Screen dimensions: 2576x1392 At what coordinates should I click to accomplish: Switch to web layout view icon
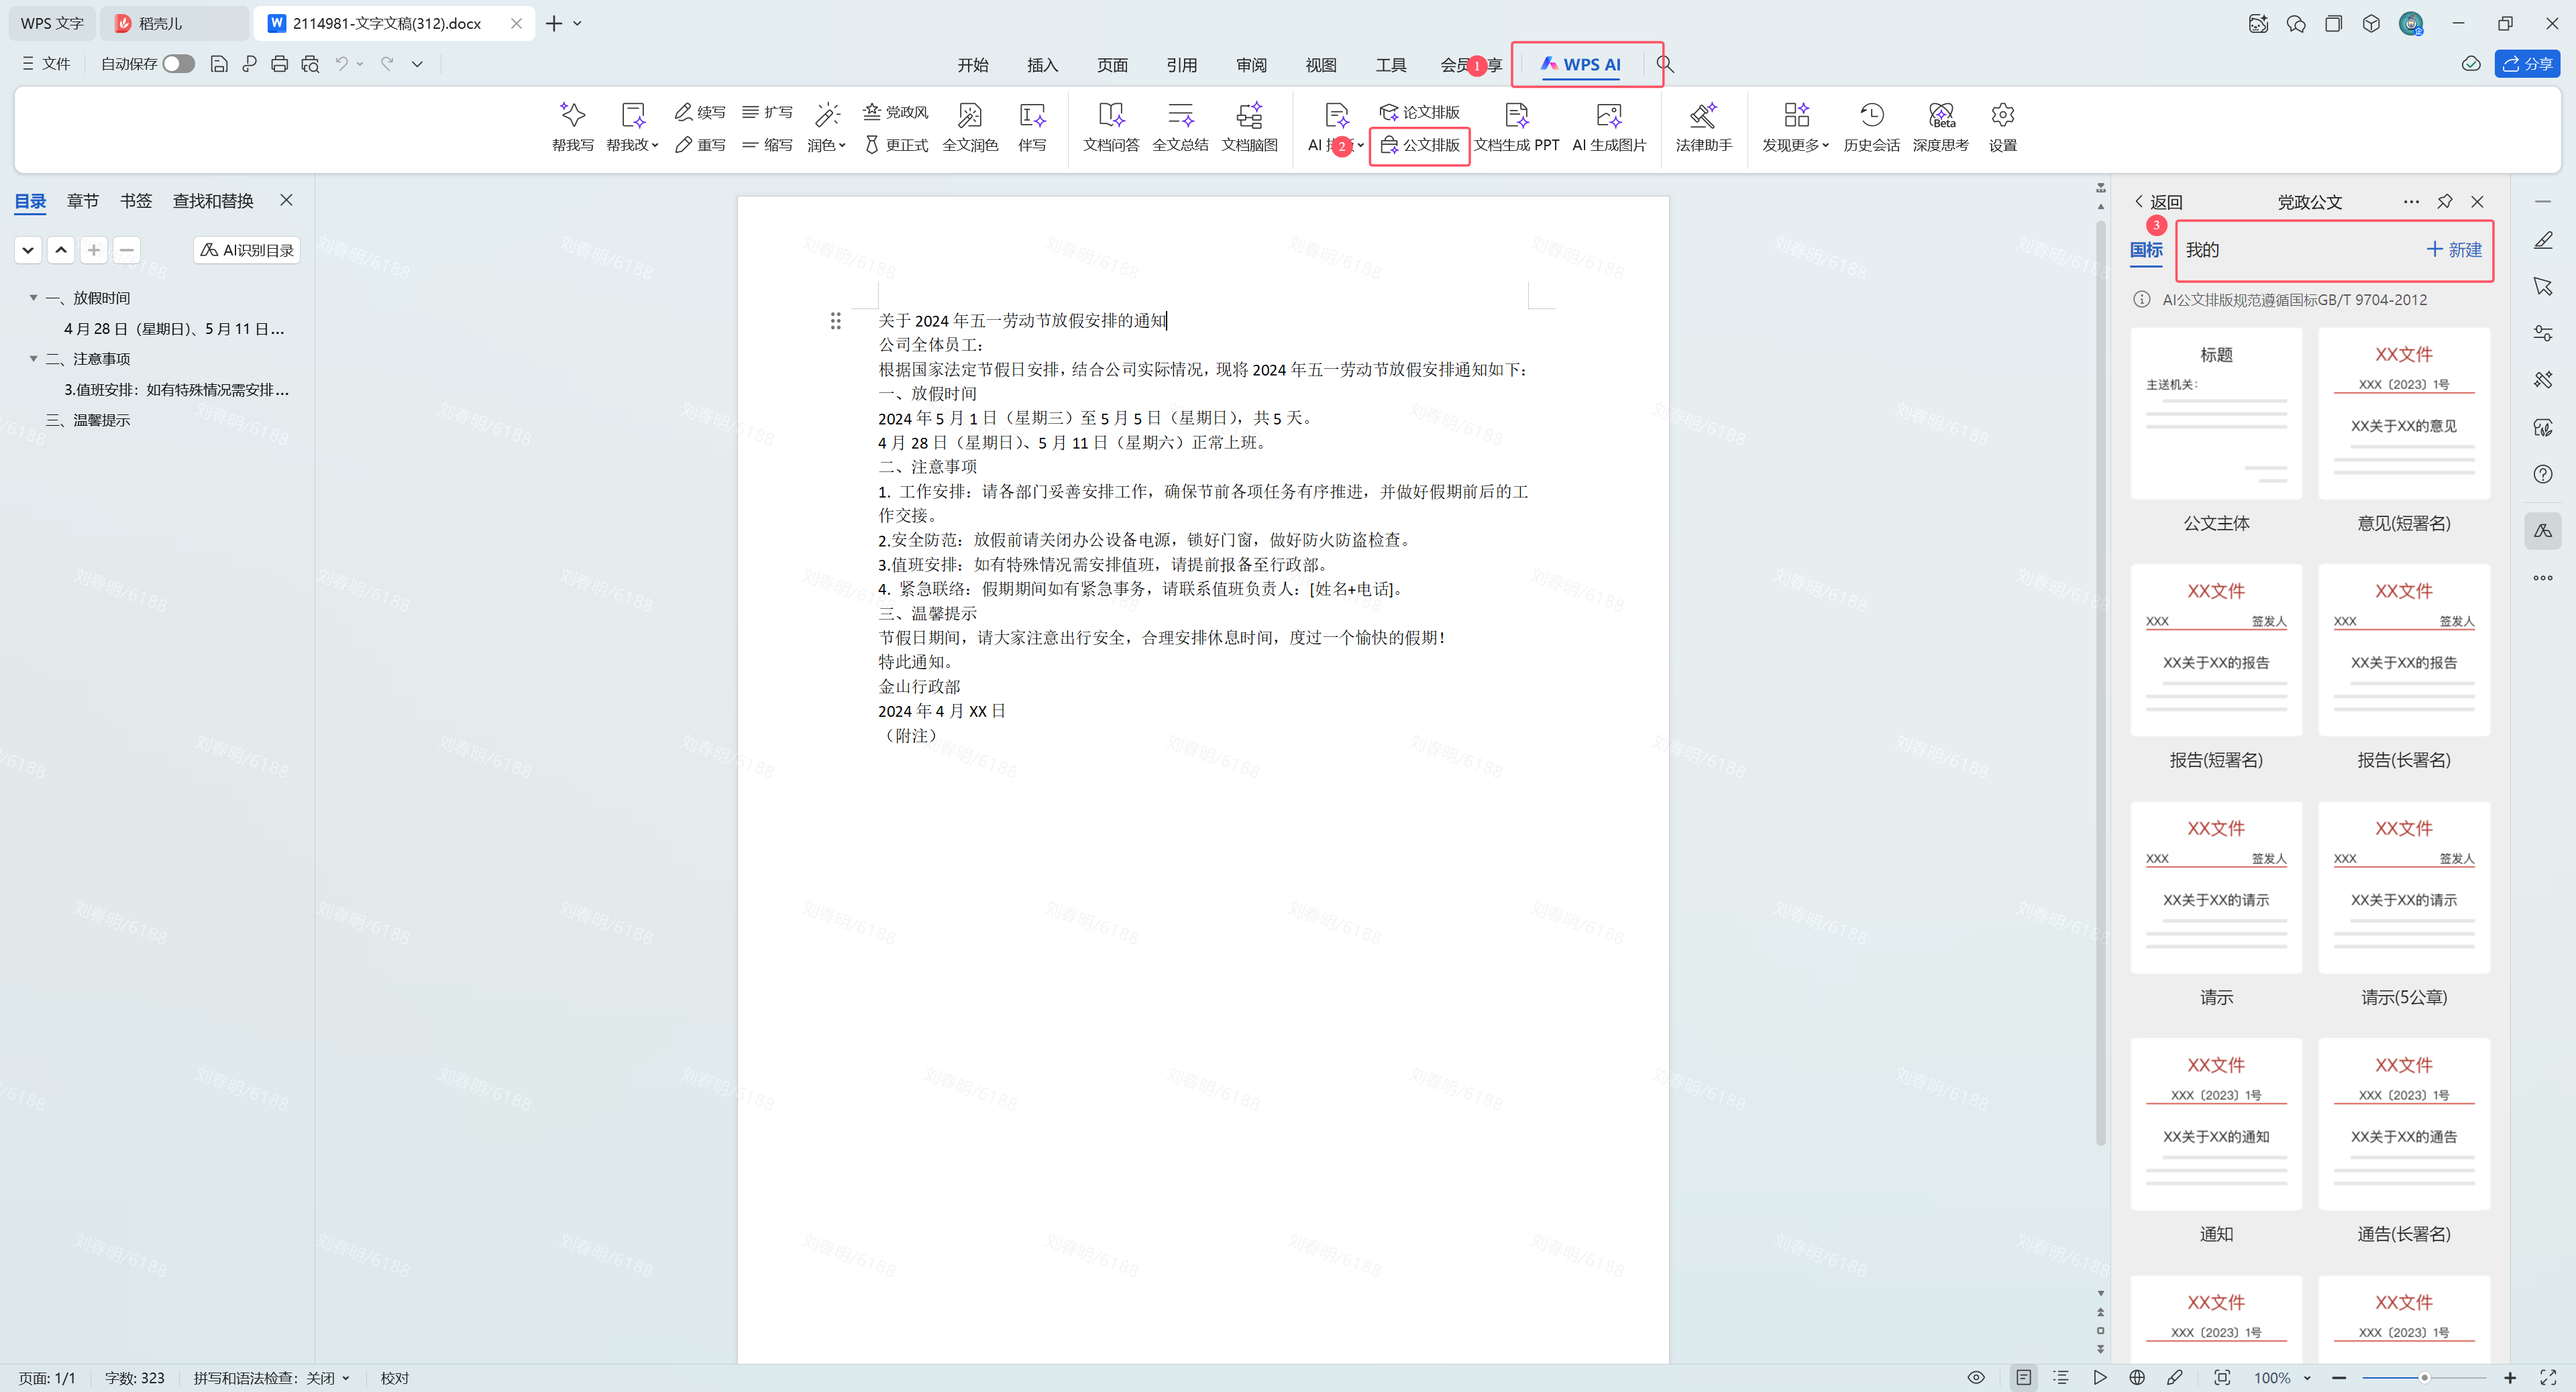(x=2137, y=1377)
